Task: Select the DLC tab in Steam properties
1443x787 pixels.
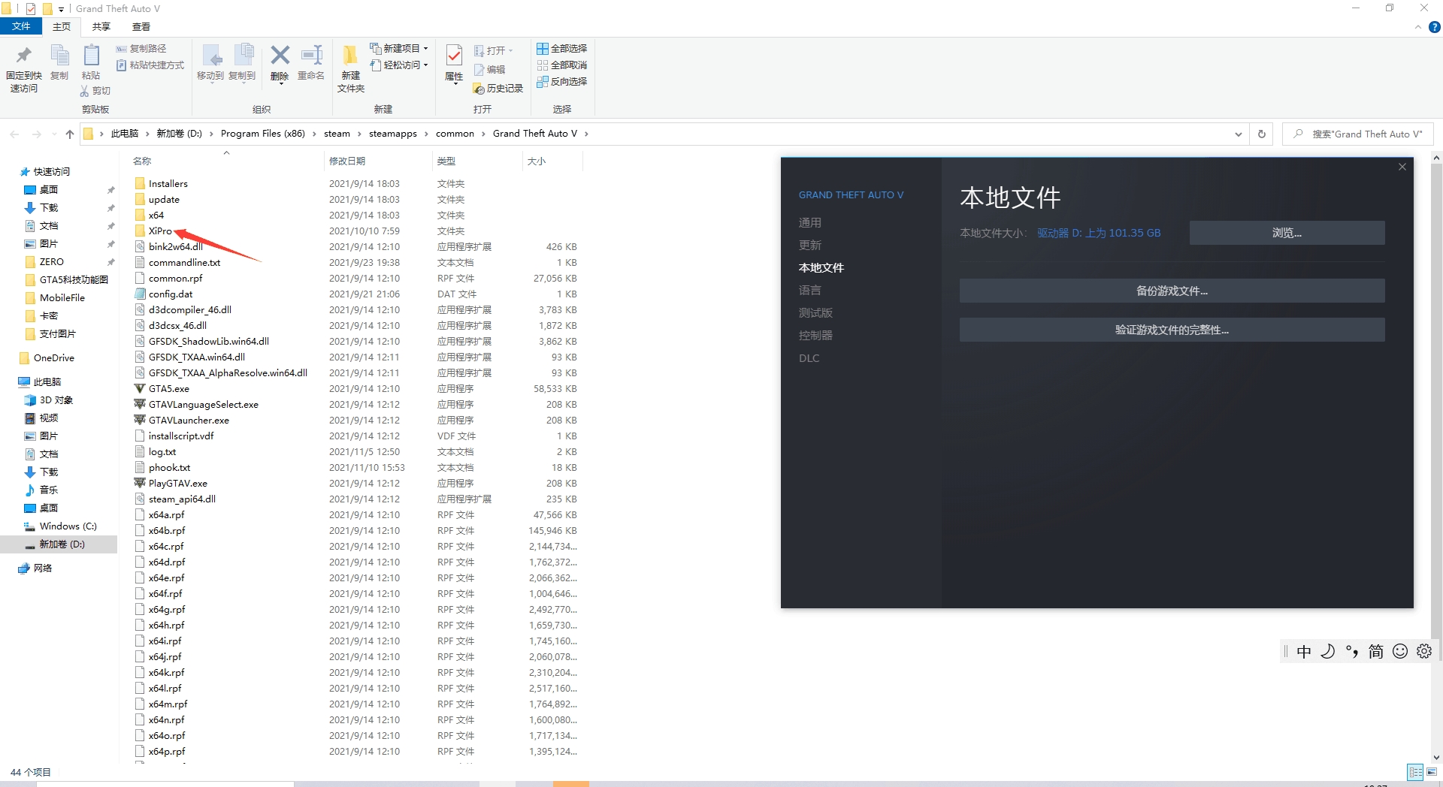Action: pyautogui.click(x=809, y=358)
